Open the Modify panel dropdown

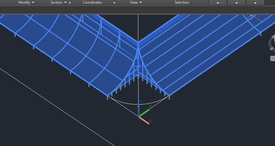click(26, 2)
